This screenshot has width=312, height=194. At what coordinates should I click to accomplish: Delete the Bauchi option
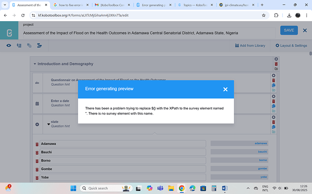click(x=37, y=153)
